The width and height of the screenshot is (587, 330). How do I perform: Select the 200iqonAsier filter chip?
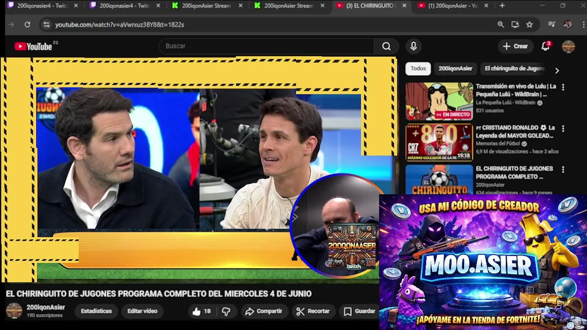(x=455, y=69)
